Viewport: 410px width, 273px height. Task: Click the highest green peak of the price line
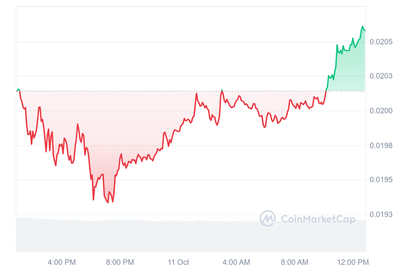363,26
